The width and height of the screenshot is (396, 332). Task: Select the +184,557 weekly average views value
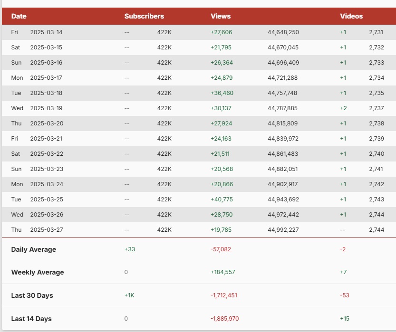(223, 272)
